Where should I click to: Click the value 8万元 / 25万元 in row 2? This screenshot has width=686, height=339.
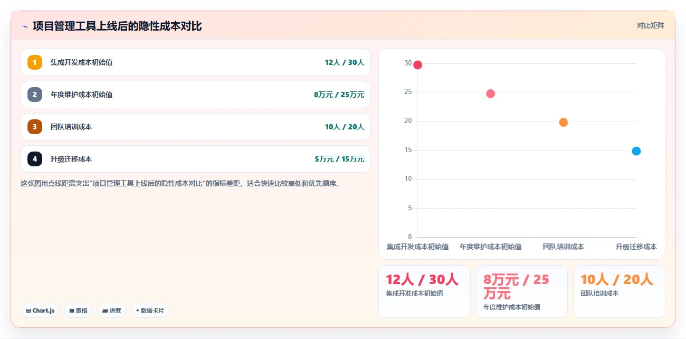tap(339, 95)
